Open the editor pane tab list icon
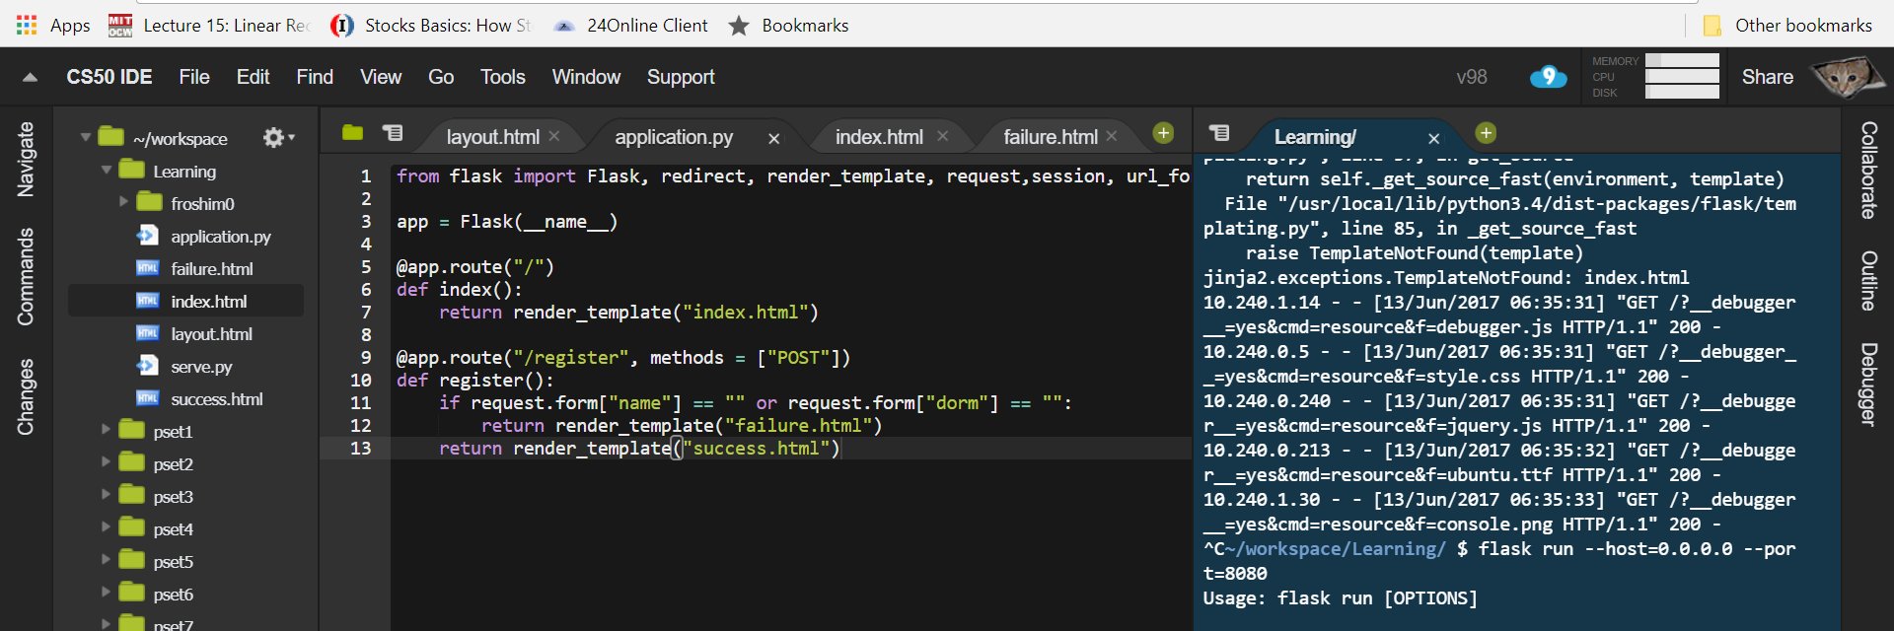 click(393, 132)
